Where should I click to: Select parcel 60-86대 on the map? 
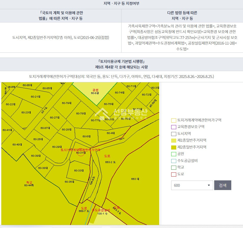click(x=27, y=85)
